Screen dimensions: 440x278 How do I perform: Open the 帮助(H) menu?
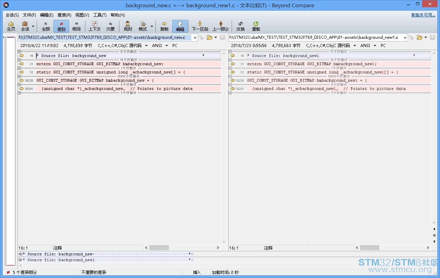click(118, 15)
